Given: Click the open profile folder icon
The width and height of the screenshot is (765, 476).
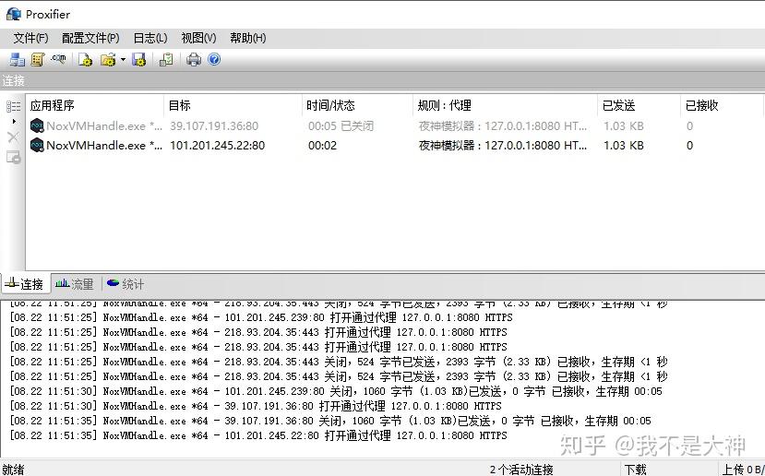Looking at the screenshot, I should (108, 59).
